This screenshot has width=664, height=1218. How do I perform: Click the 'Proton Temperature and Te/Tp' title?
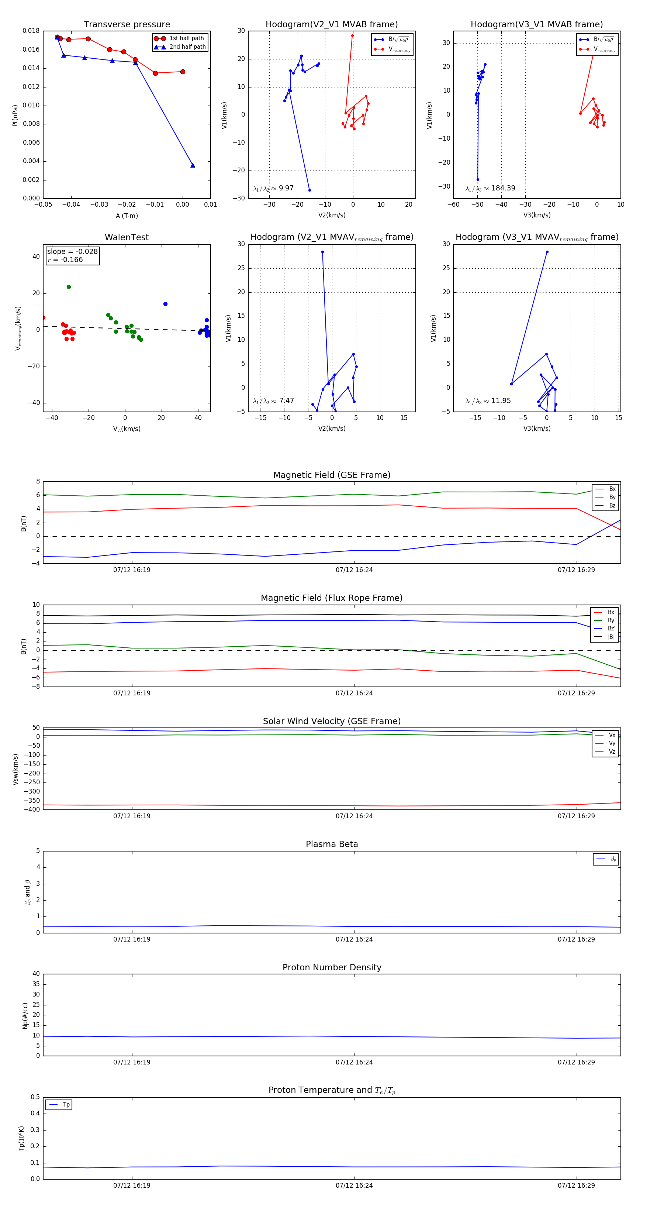tap(332, 1090)
